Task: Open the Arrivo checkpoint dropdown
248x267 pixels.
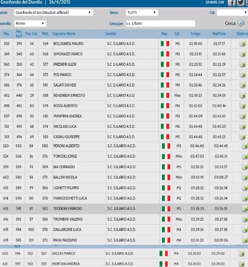Action: pos(29,23)
